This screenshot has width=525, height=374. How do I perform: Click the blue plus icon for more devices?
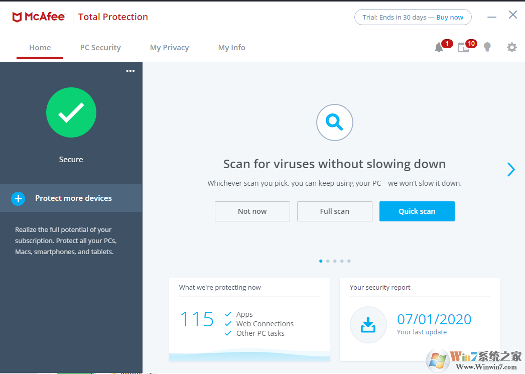[x=18, y=199]
